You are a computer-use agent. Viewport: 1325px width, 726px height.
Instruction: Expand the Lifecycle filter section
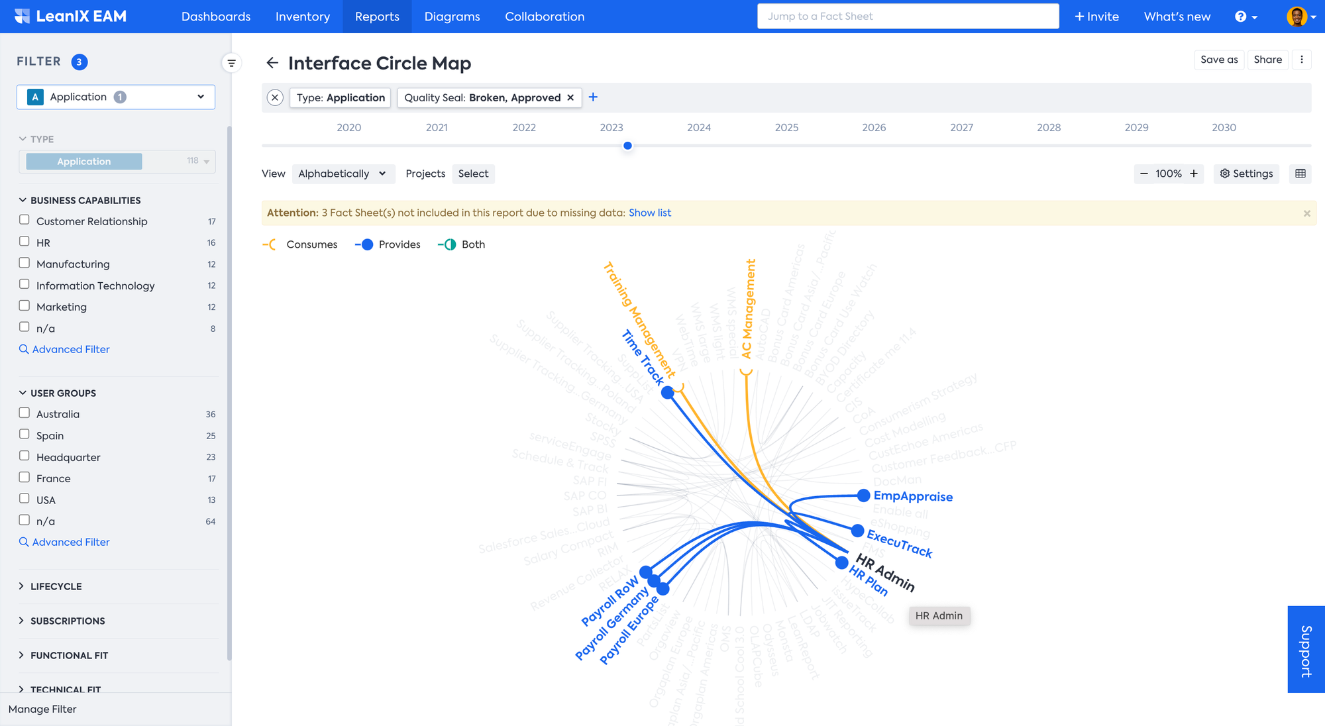(x=56, y=586)
